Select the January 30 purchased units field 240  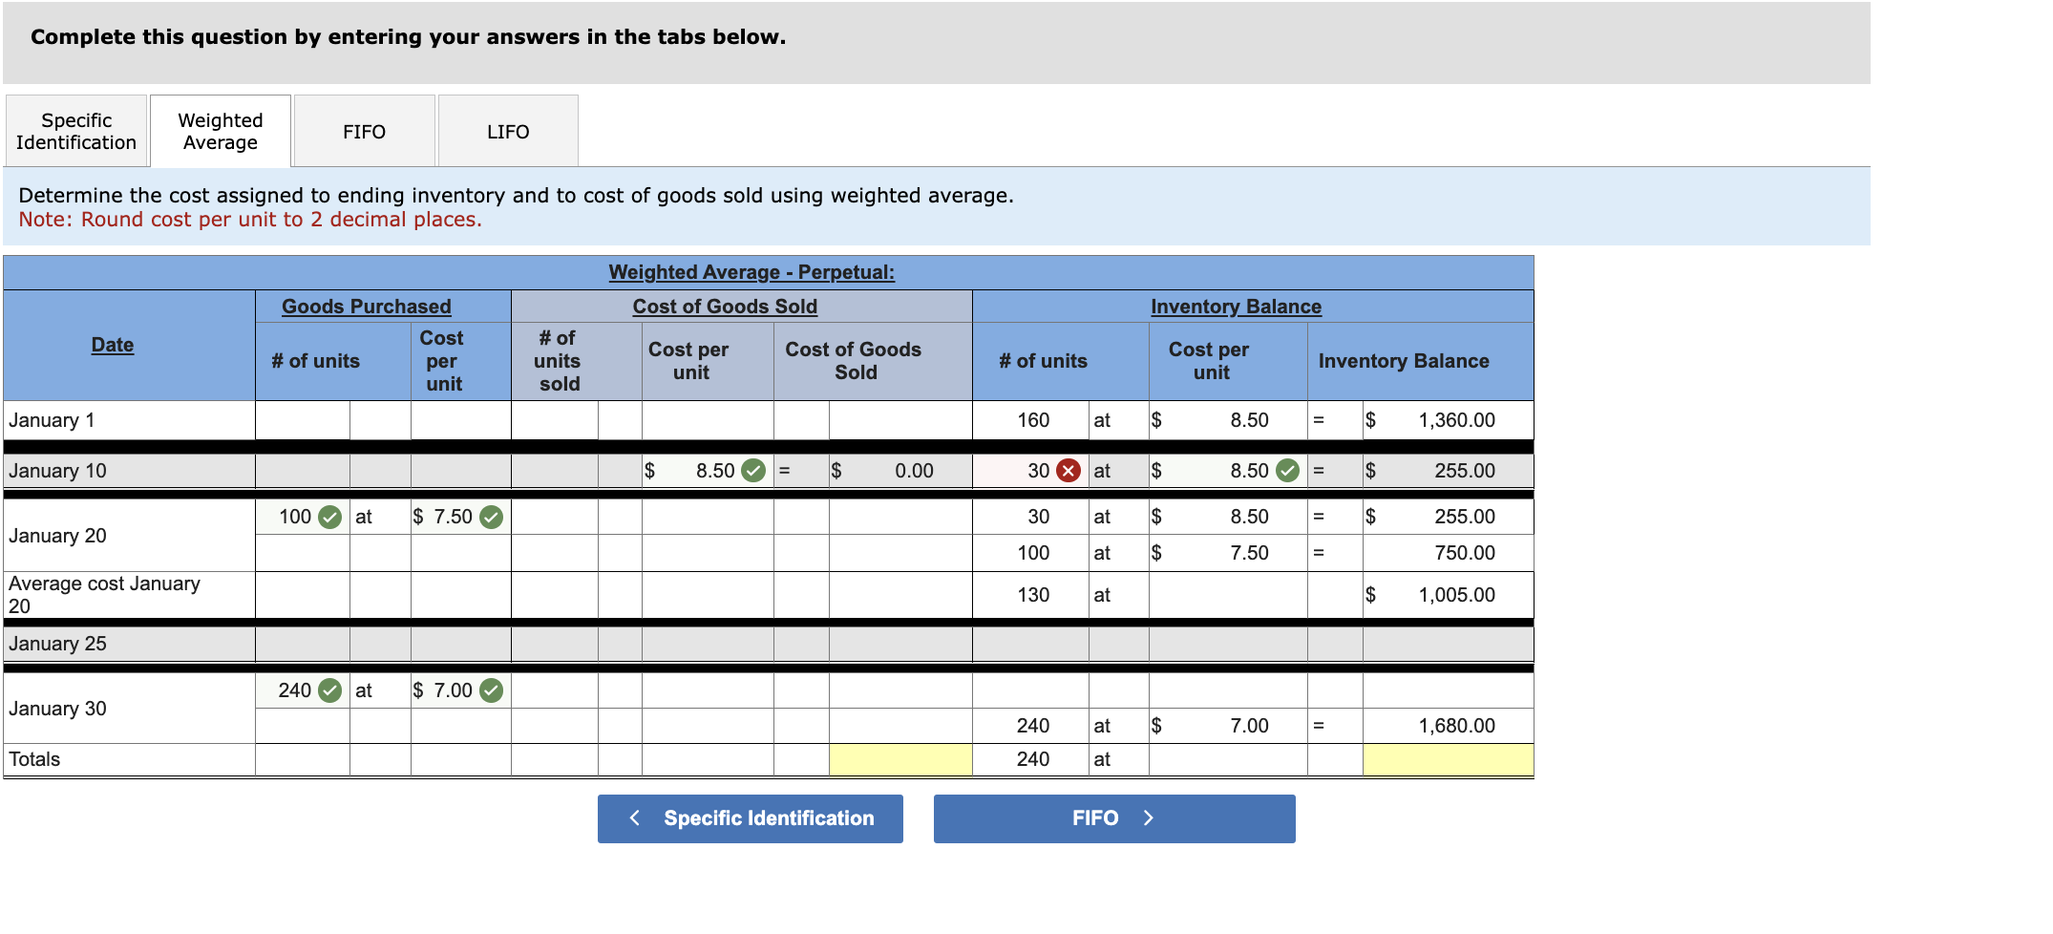(x=302, y=690)
